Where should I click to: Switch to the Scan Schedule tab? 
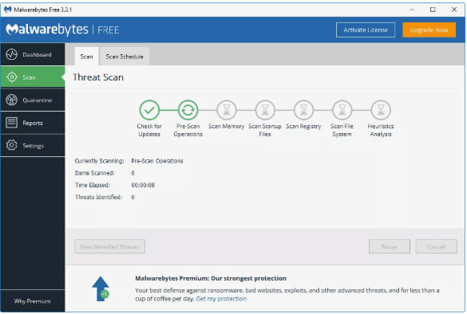125,57
